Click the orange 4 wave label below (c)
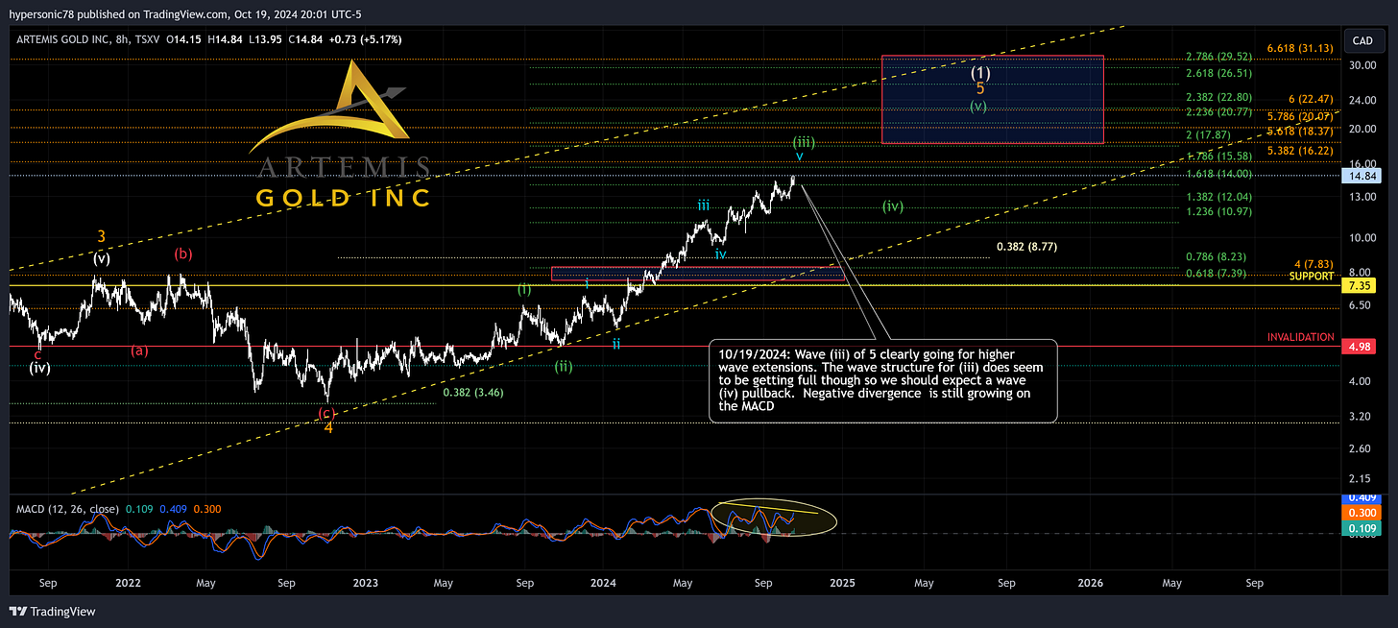Screen dimensions: 1398x628 tap(328, 428)
